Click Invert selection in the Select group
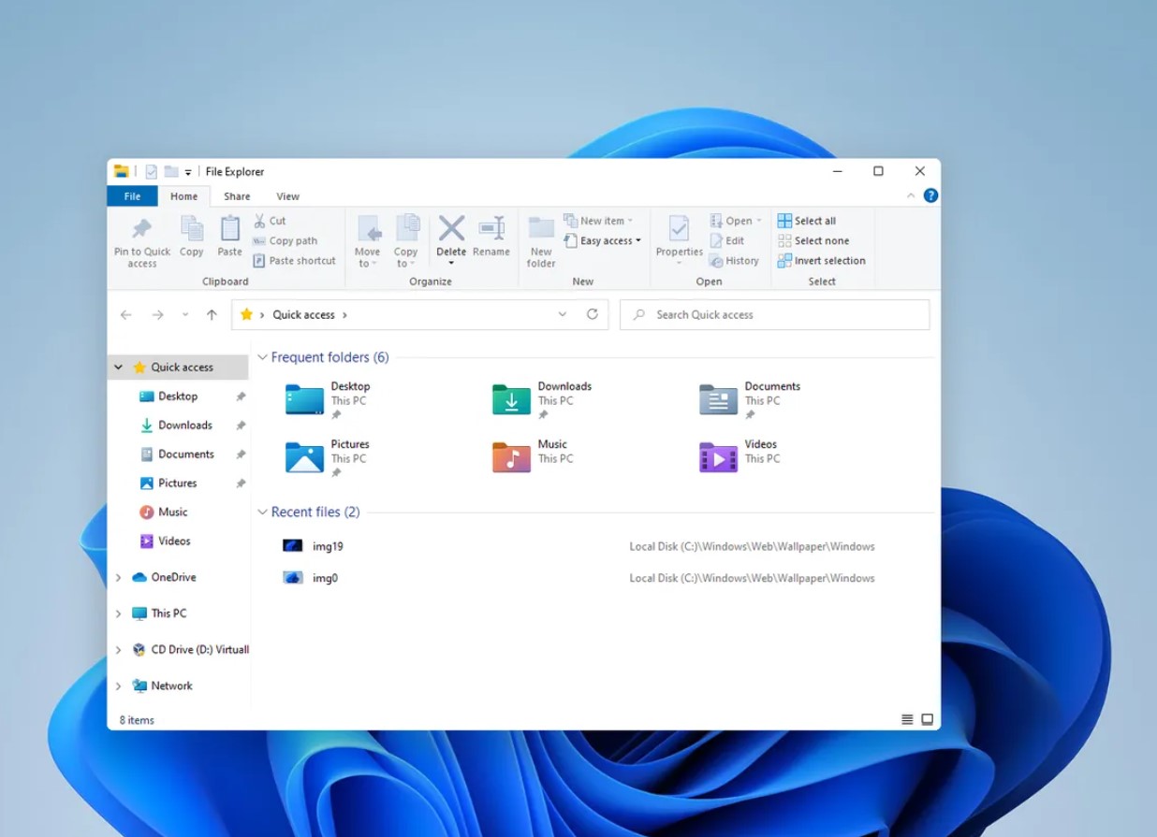Screen dimensions: 1157x837 [822, 261]
